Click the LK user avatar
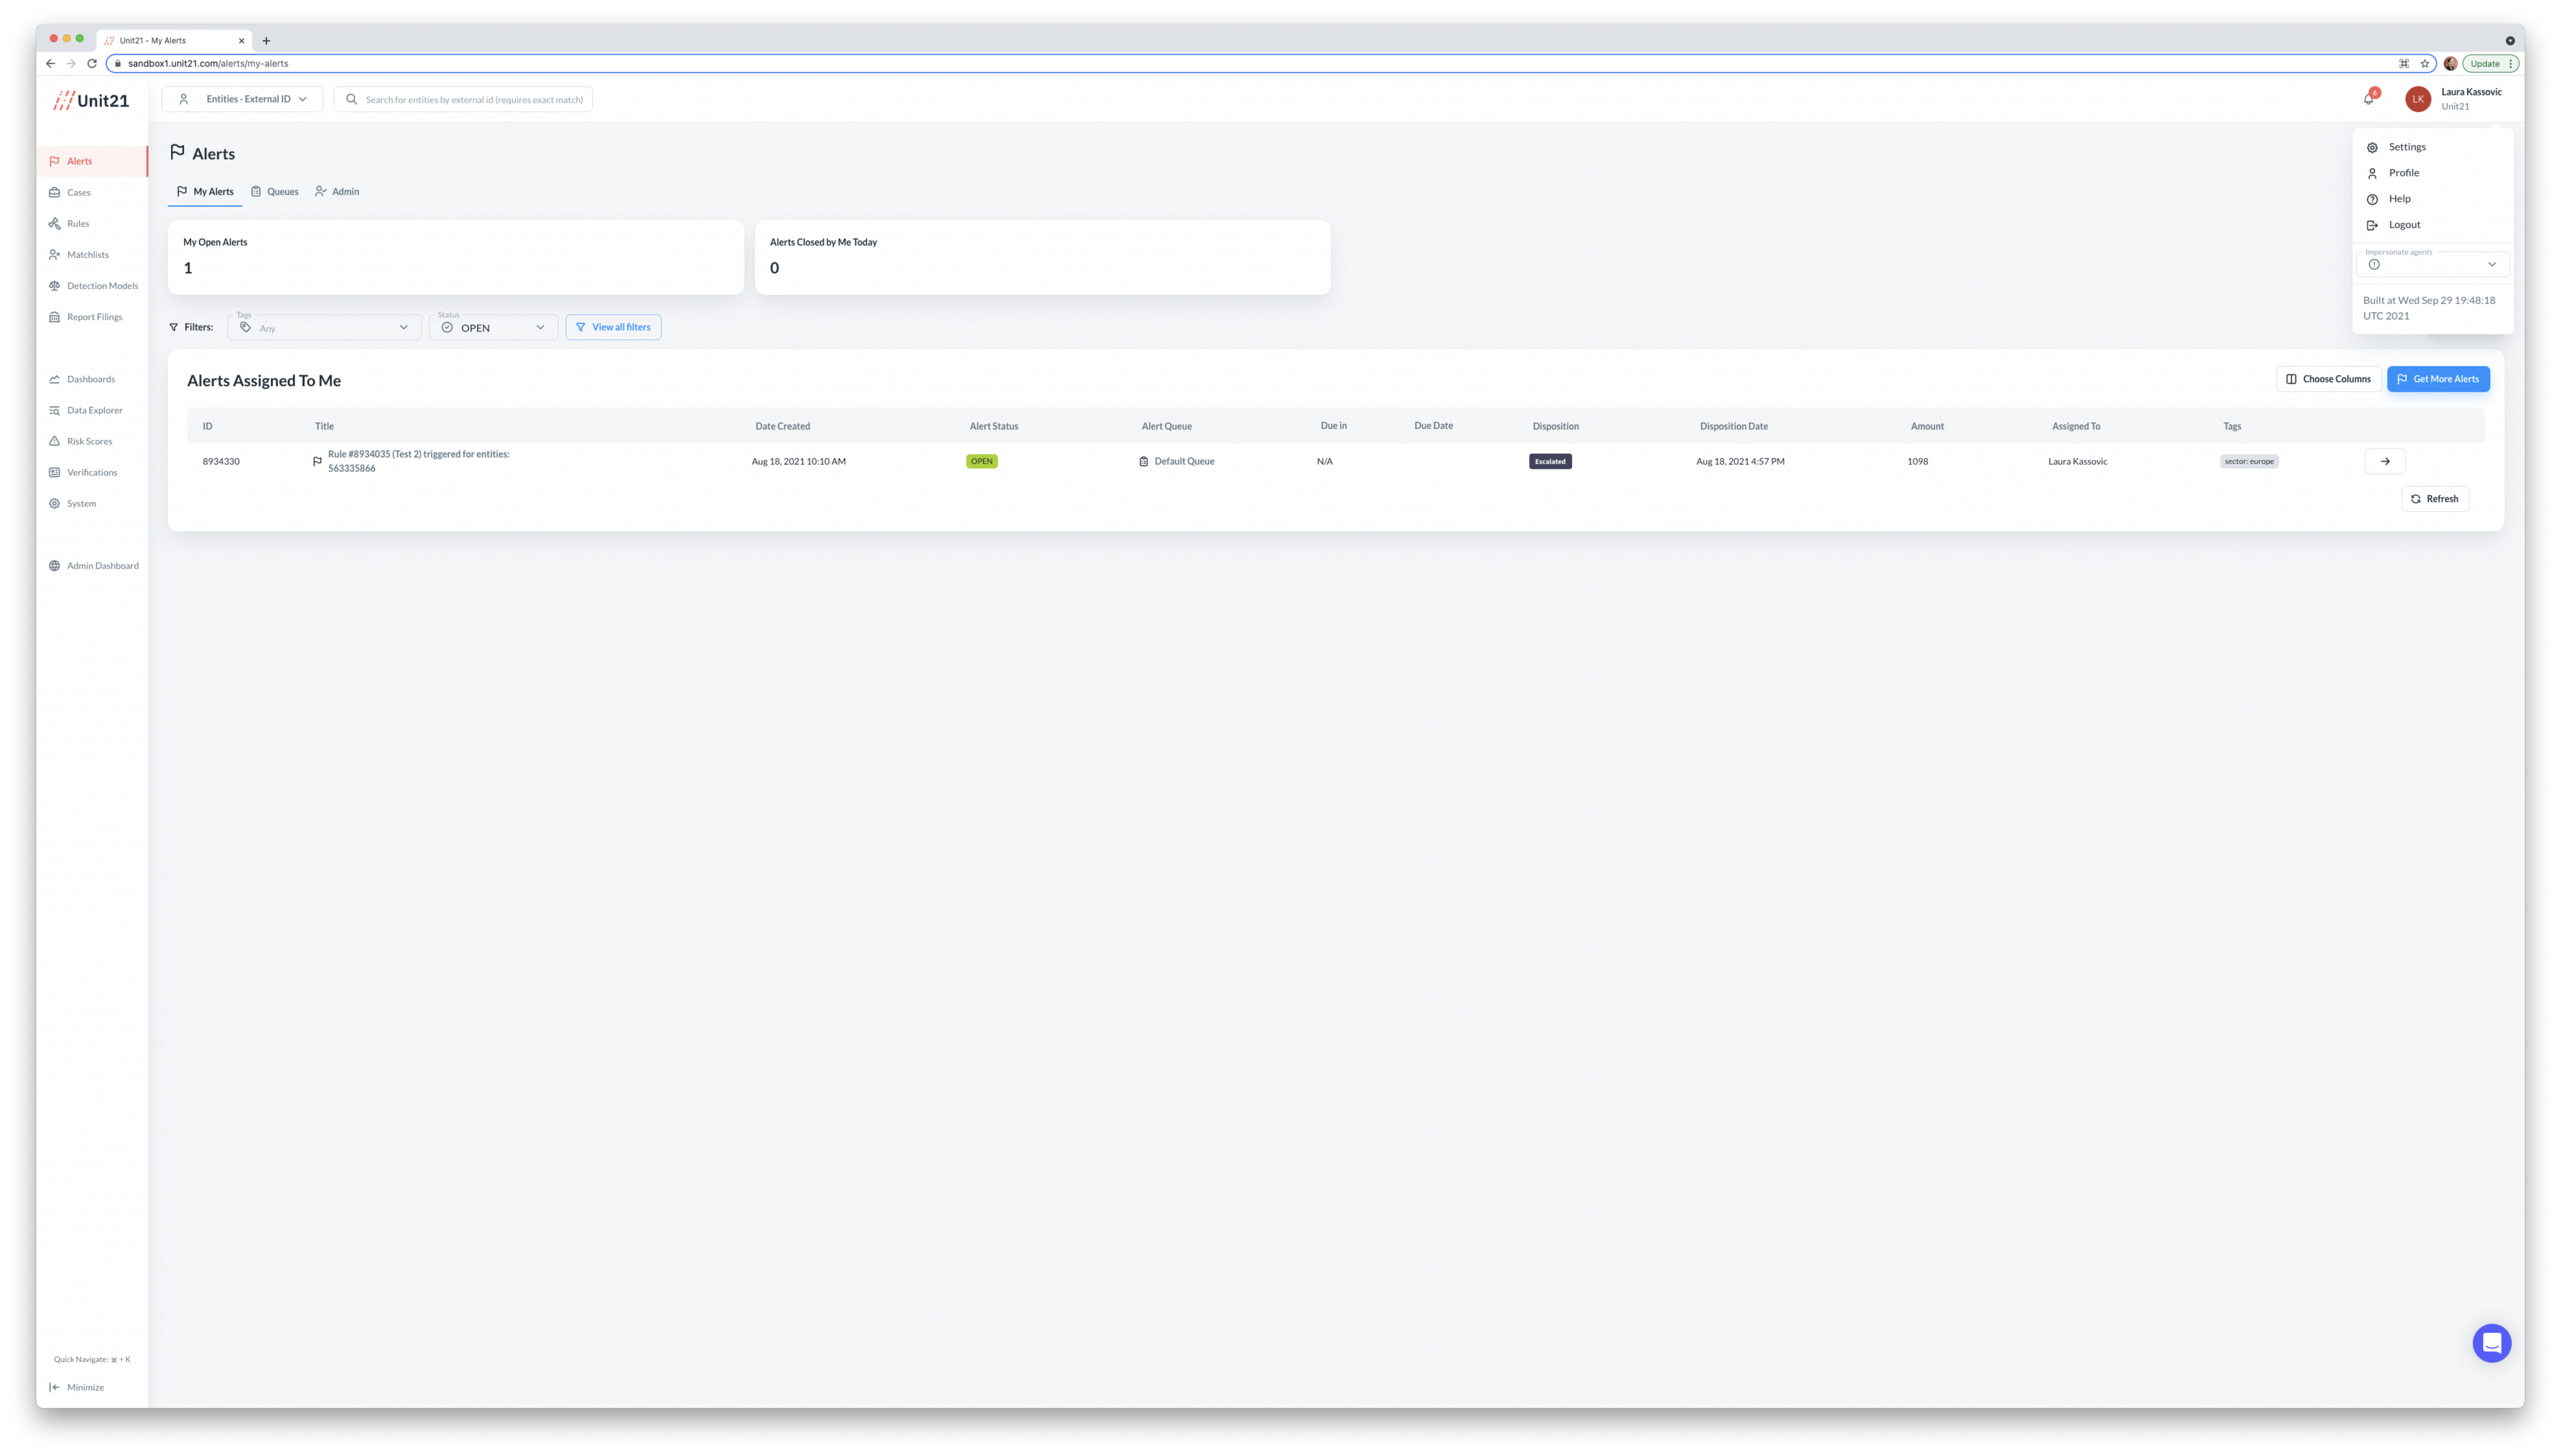The width and height of the screenshot is (2561, 1456). click(2418, 99)
